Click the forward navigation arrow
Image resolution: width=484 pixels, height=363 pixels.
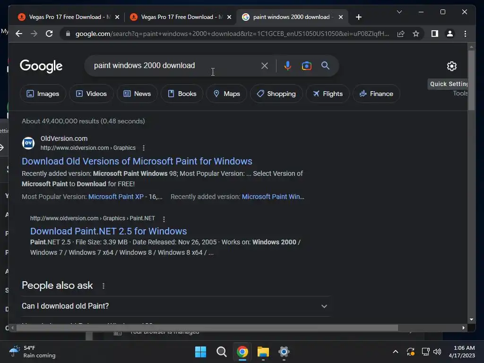tap(34, 34)
